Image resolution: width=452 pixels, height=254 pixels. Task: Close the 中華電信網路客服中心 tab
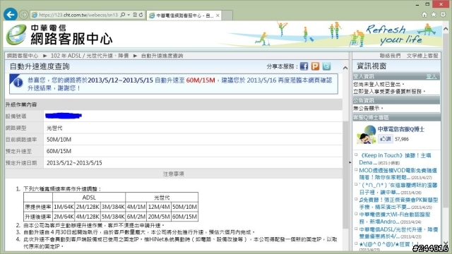218,16
